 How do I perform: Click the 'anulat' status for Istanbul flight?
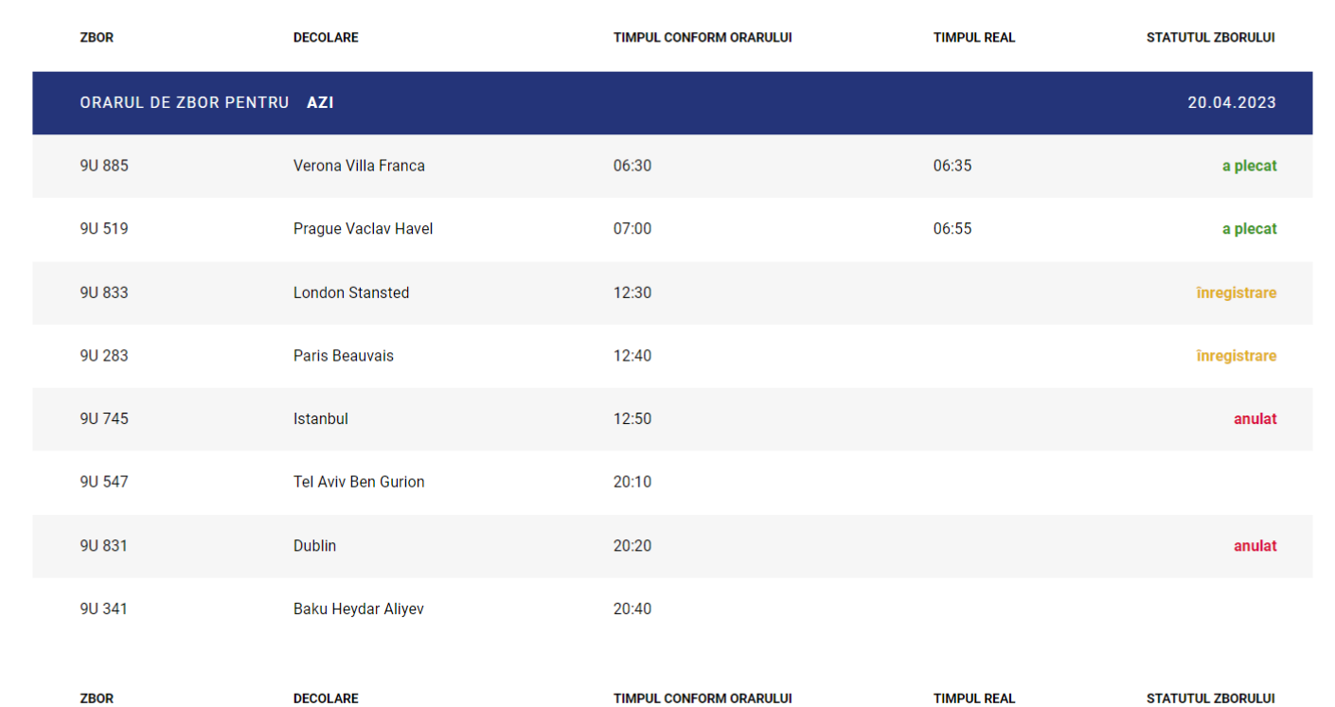[1255, 418]
